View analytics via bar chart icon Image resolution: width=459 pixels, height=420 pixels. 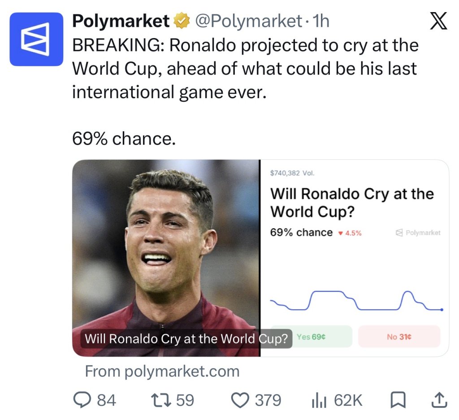[x=319, y=400]
